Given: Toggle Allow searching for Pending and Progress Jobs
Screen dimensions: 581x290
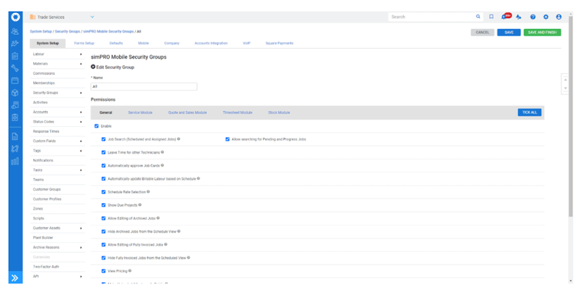Looking at the screenshot, I should pyautogui.click(x=227, y=139).
